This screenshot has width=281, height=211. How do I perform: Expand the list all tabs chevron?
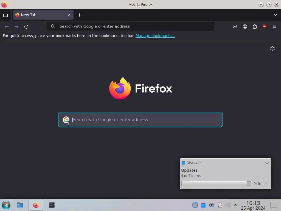point(276,15)
